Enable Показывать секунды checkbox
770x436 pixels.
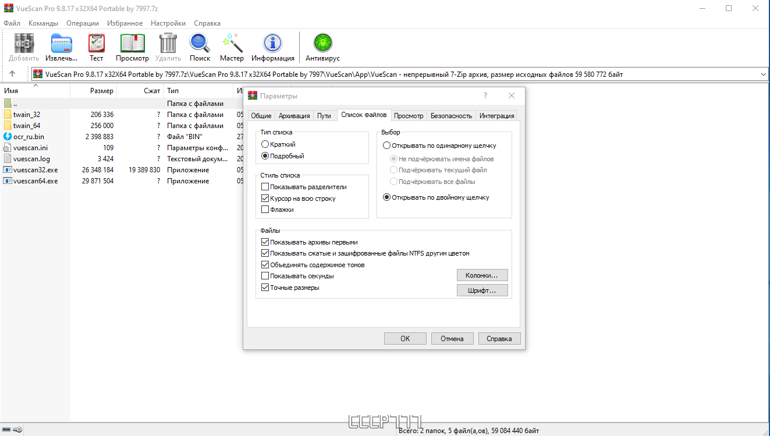pos(265,276)
